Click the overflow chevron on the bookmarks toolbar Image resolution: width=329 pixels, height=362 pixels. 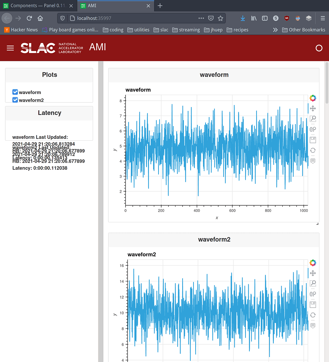click(x=275, y=30)
